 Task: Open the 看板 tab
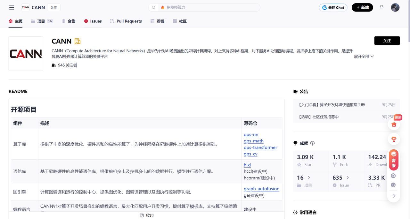click(157, 21)
